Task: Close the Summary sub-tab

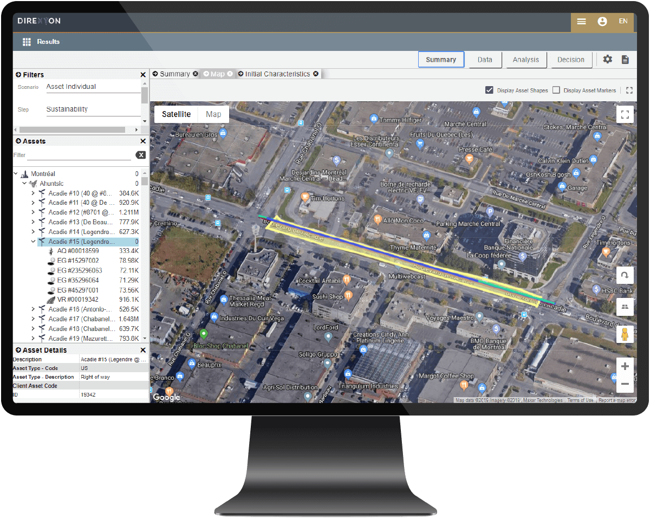Action: [195, 74]
